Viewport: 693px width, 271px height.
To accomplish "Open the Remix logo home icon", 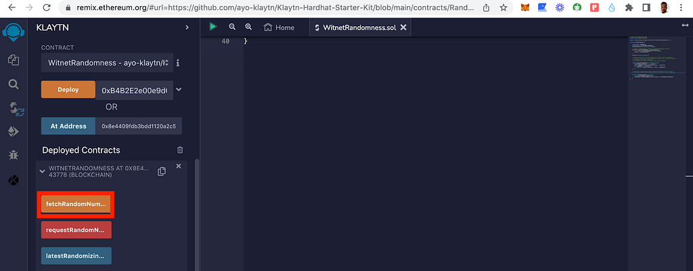I will tap(14, 32).
